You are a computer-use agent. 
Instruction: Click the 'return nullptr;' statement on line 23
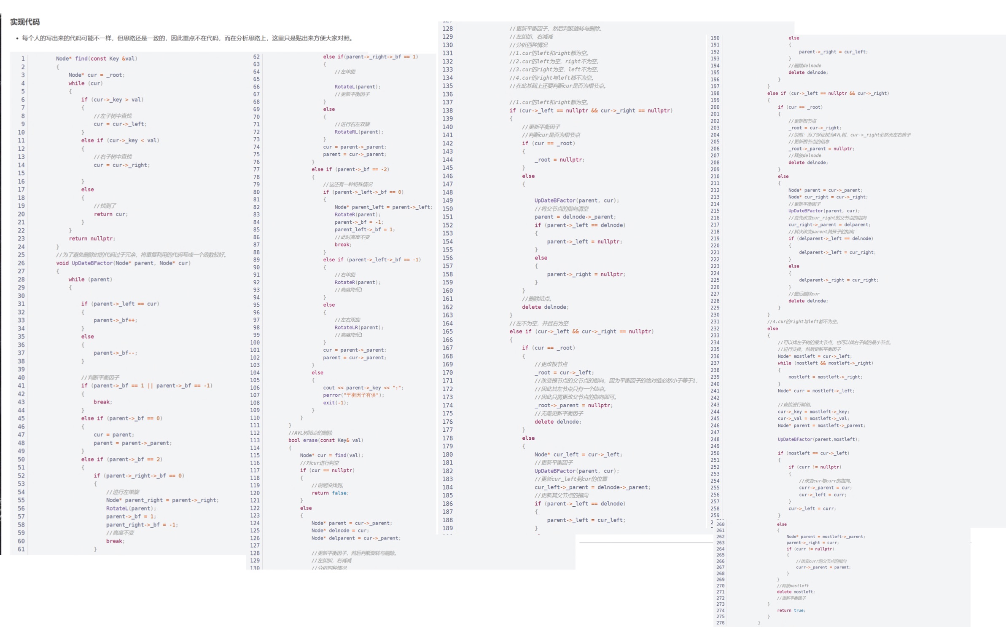pos(91,238)
